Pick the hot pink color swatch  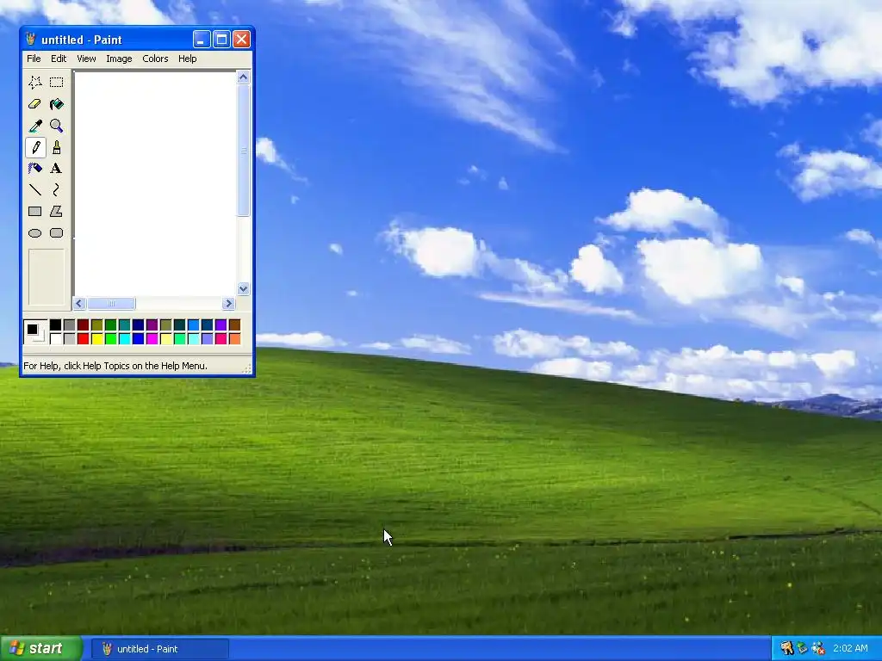220,338
